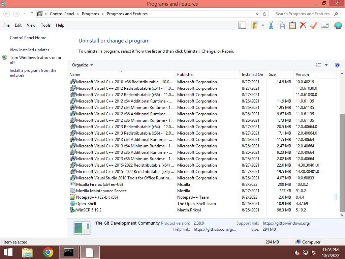Sort by the Version column header
345x259 pixels.
click(x=315, y=75)
